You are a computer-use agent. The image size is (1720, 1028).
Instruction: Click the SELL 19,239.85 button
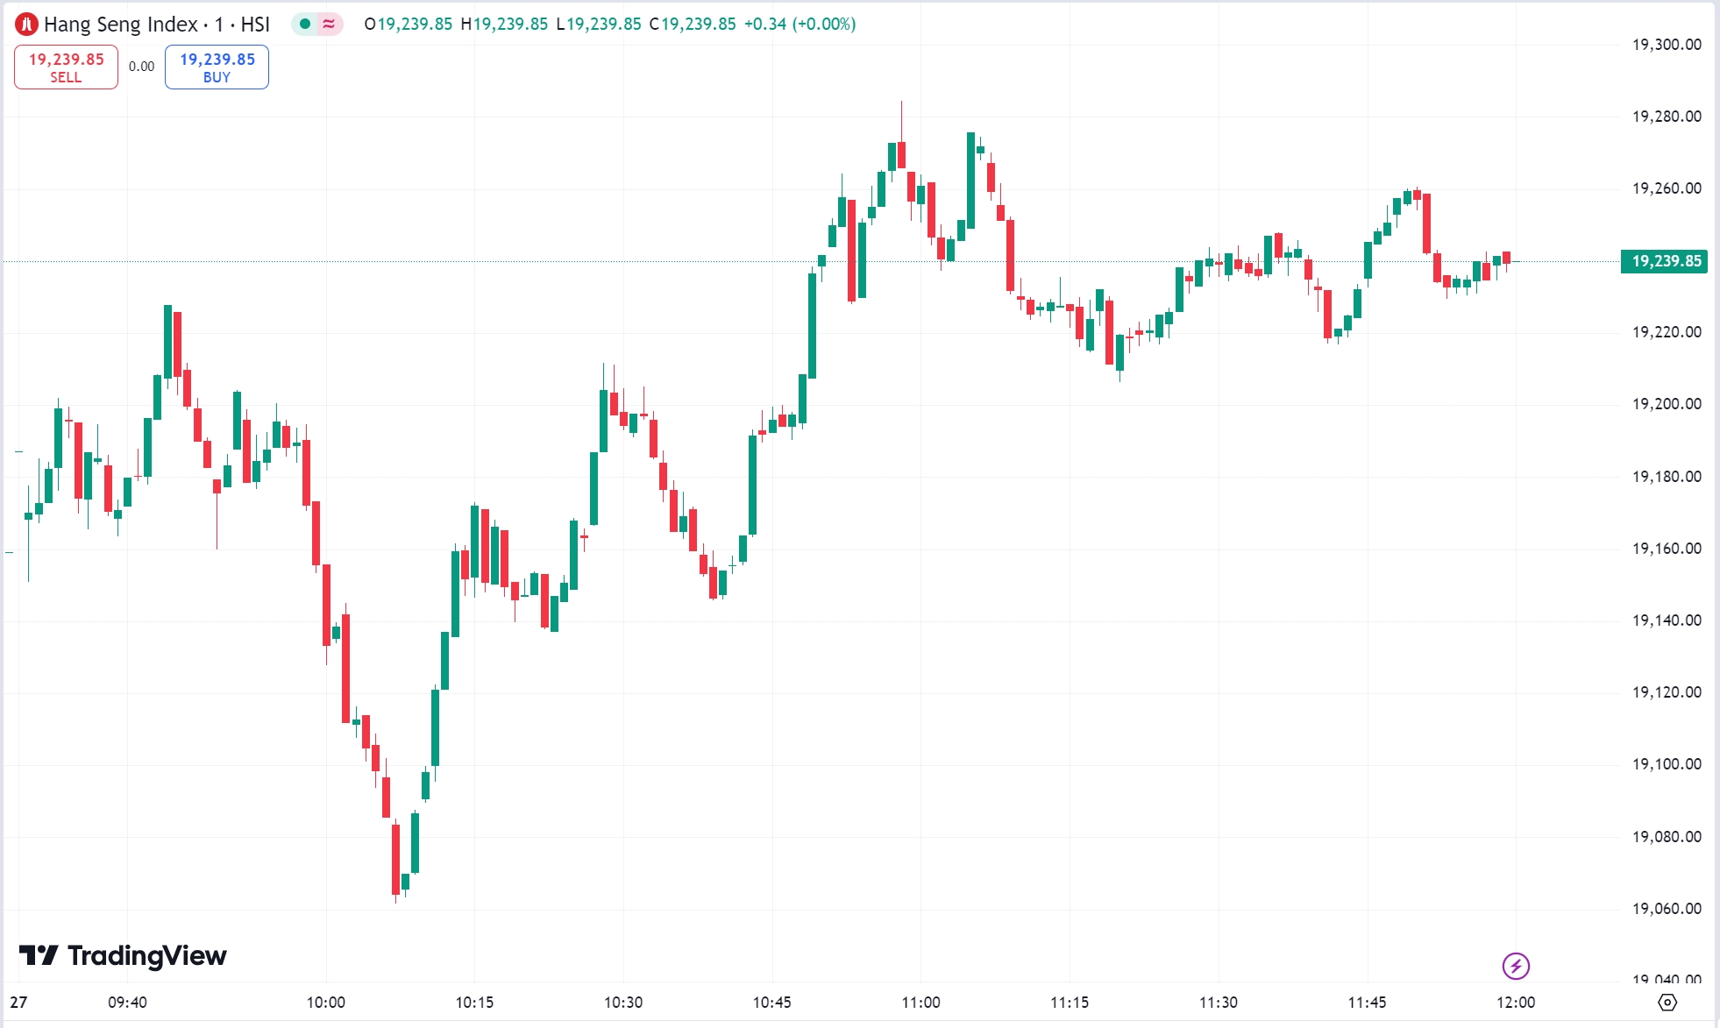tap(66, 67)
